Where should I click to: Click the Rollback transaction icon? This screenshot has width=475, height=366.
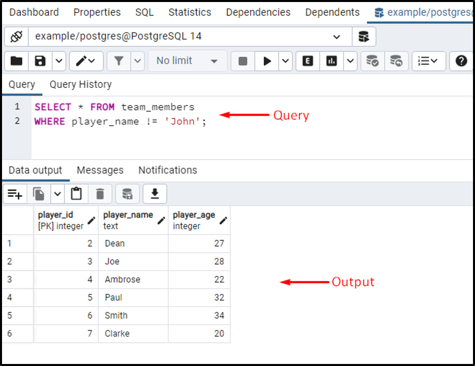pyautogui.click(x=396, y=60)
